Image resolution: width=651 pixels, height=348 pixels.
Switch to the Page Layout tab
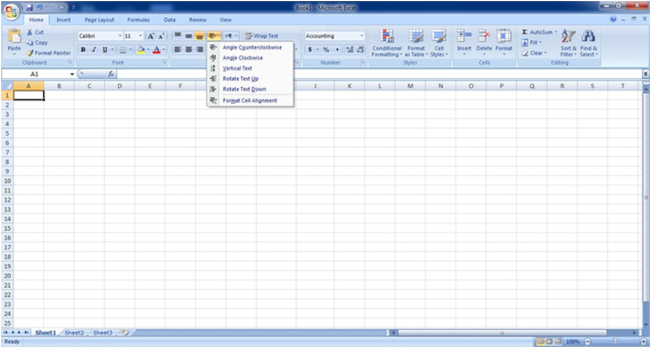[x=99, y=20]
